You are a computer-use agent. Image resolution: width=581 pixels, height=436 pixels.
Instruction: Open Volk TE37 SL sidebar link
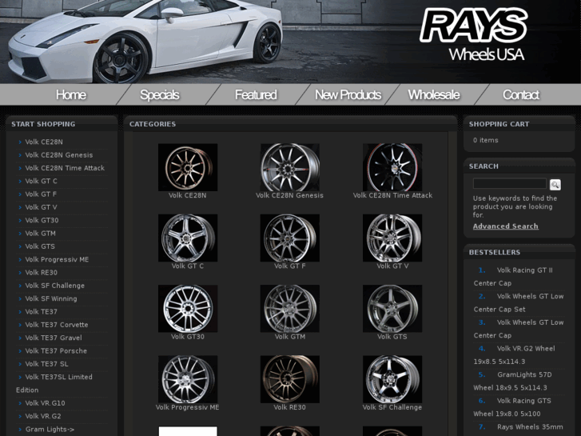46,364
